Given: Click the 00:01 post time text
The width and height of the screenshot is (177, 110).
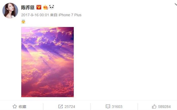Looking at the screenshot, I should [44, 15].
